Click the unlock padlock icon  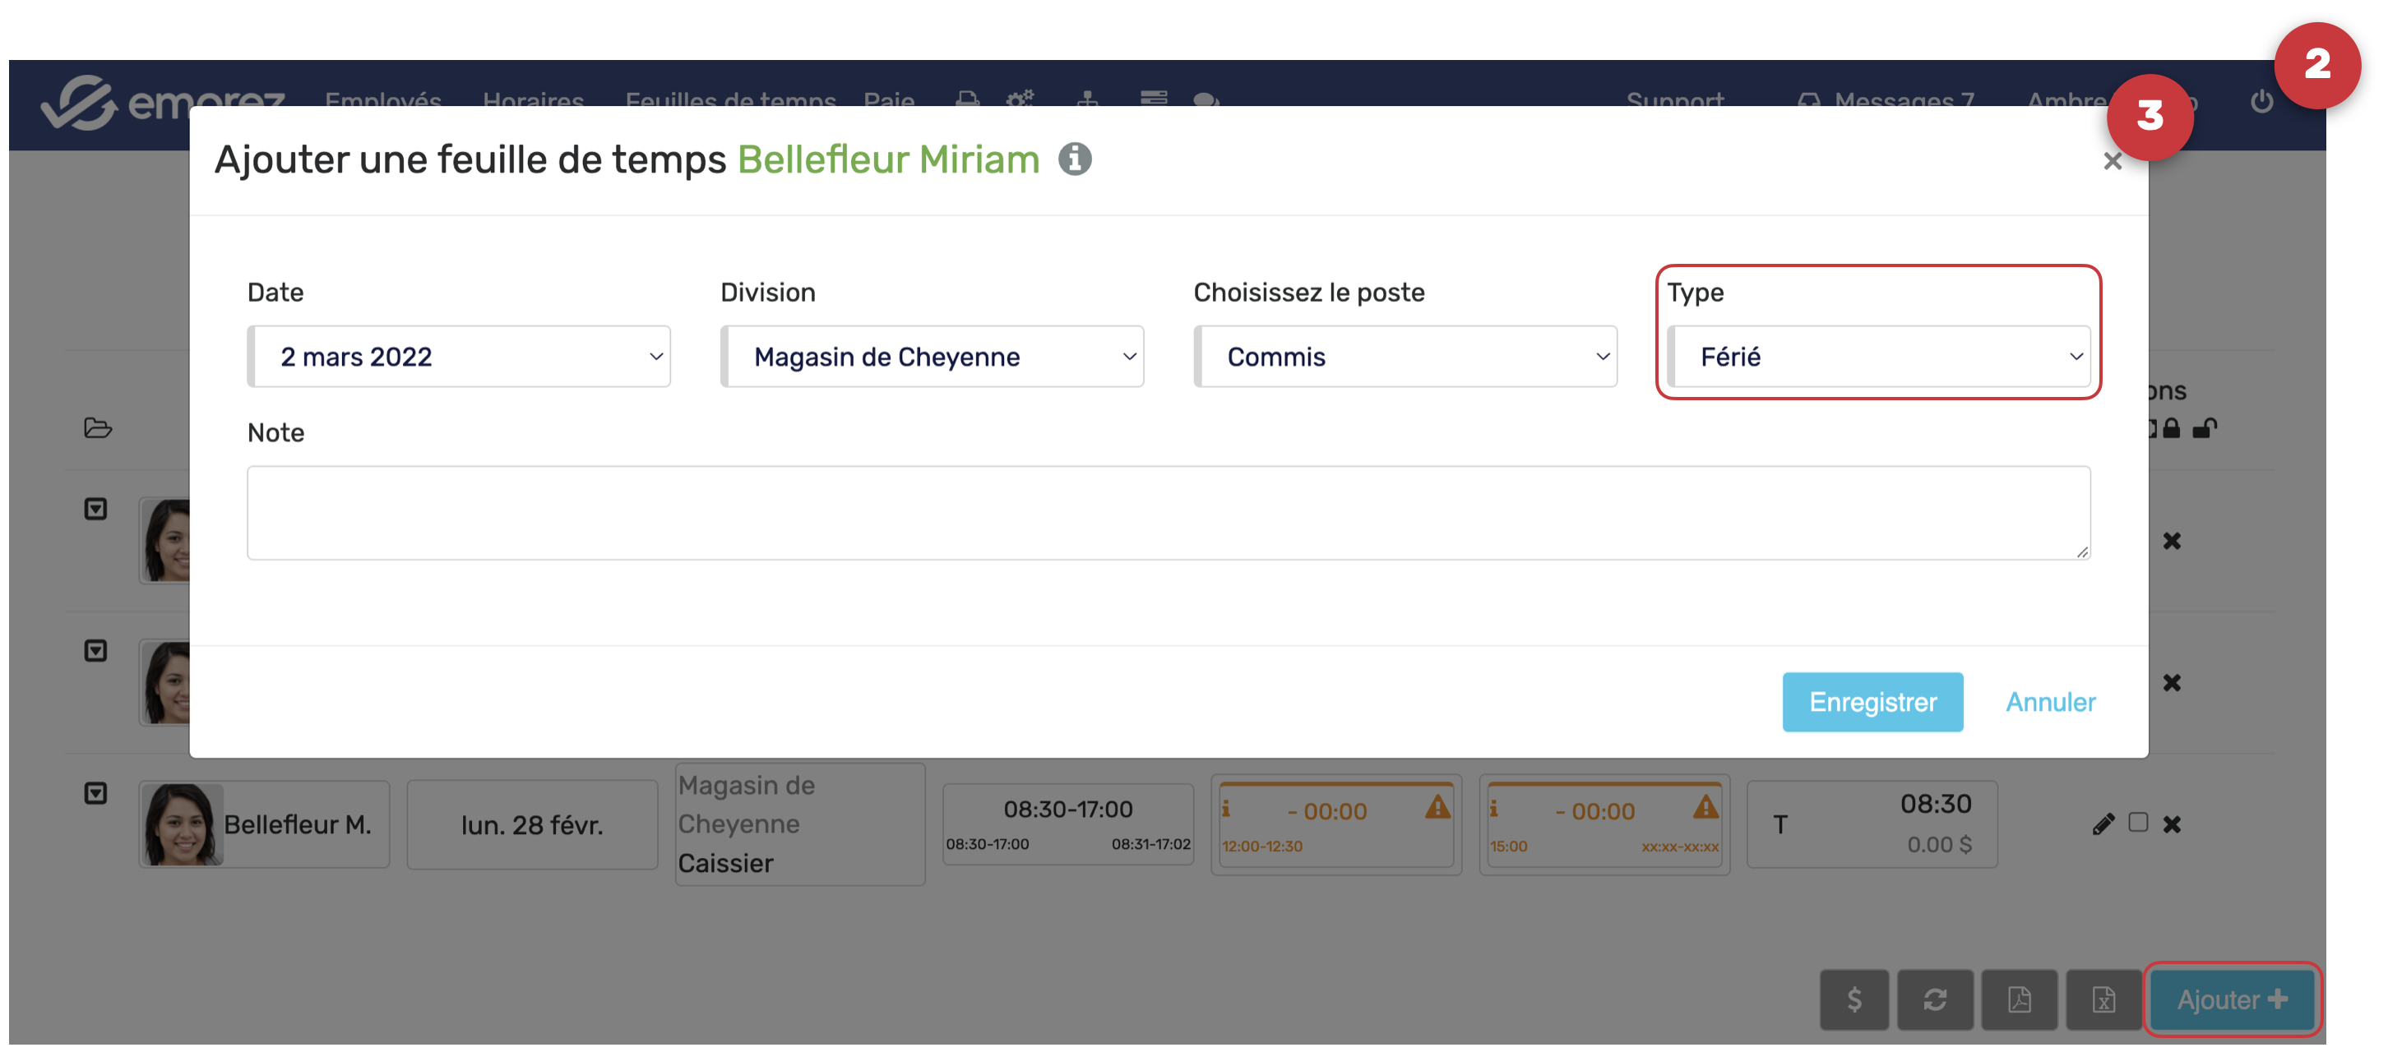tap(2205, 428)
